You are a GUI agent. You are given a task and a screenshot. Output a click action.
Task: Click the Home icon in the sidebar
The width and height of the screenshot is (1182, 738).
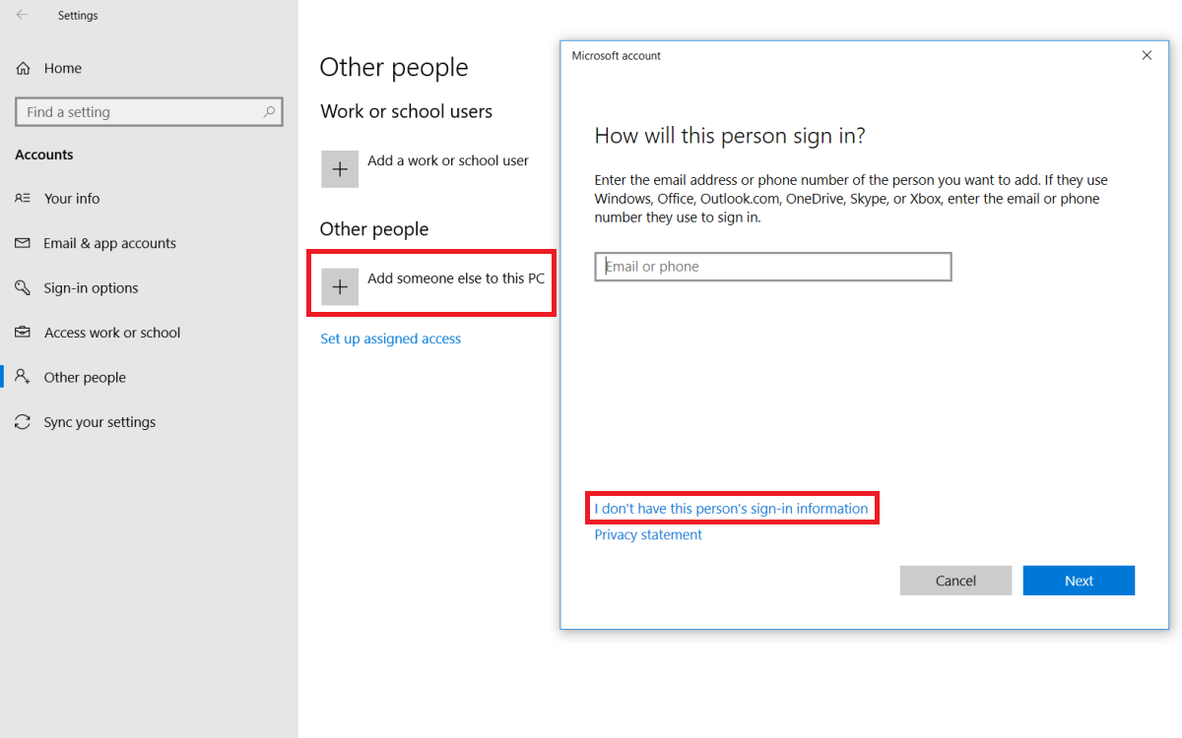[25, 68]
